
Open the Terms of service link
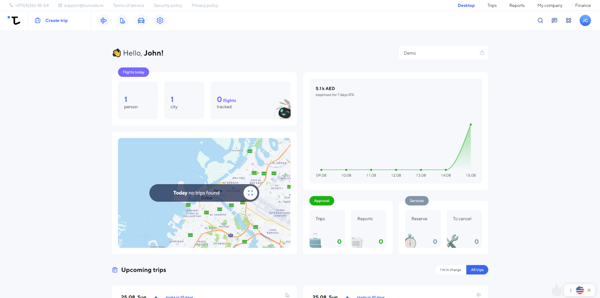[129, 5]
